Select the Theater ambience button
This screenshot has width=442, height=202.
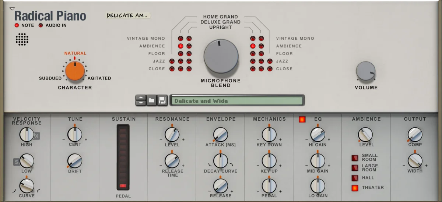coord(355,188)
